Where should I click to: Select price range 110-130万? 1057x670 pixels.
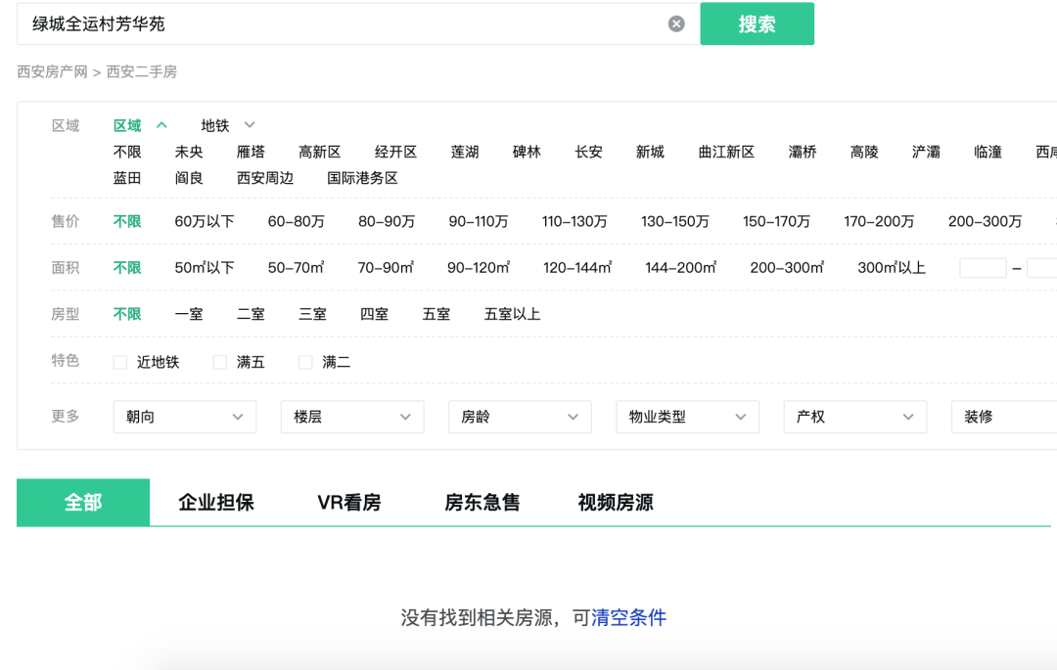tap(574, 221)
